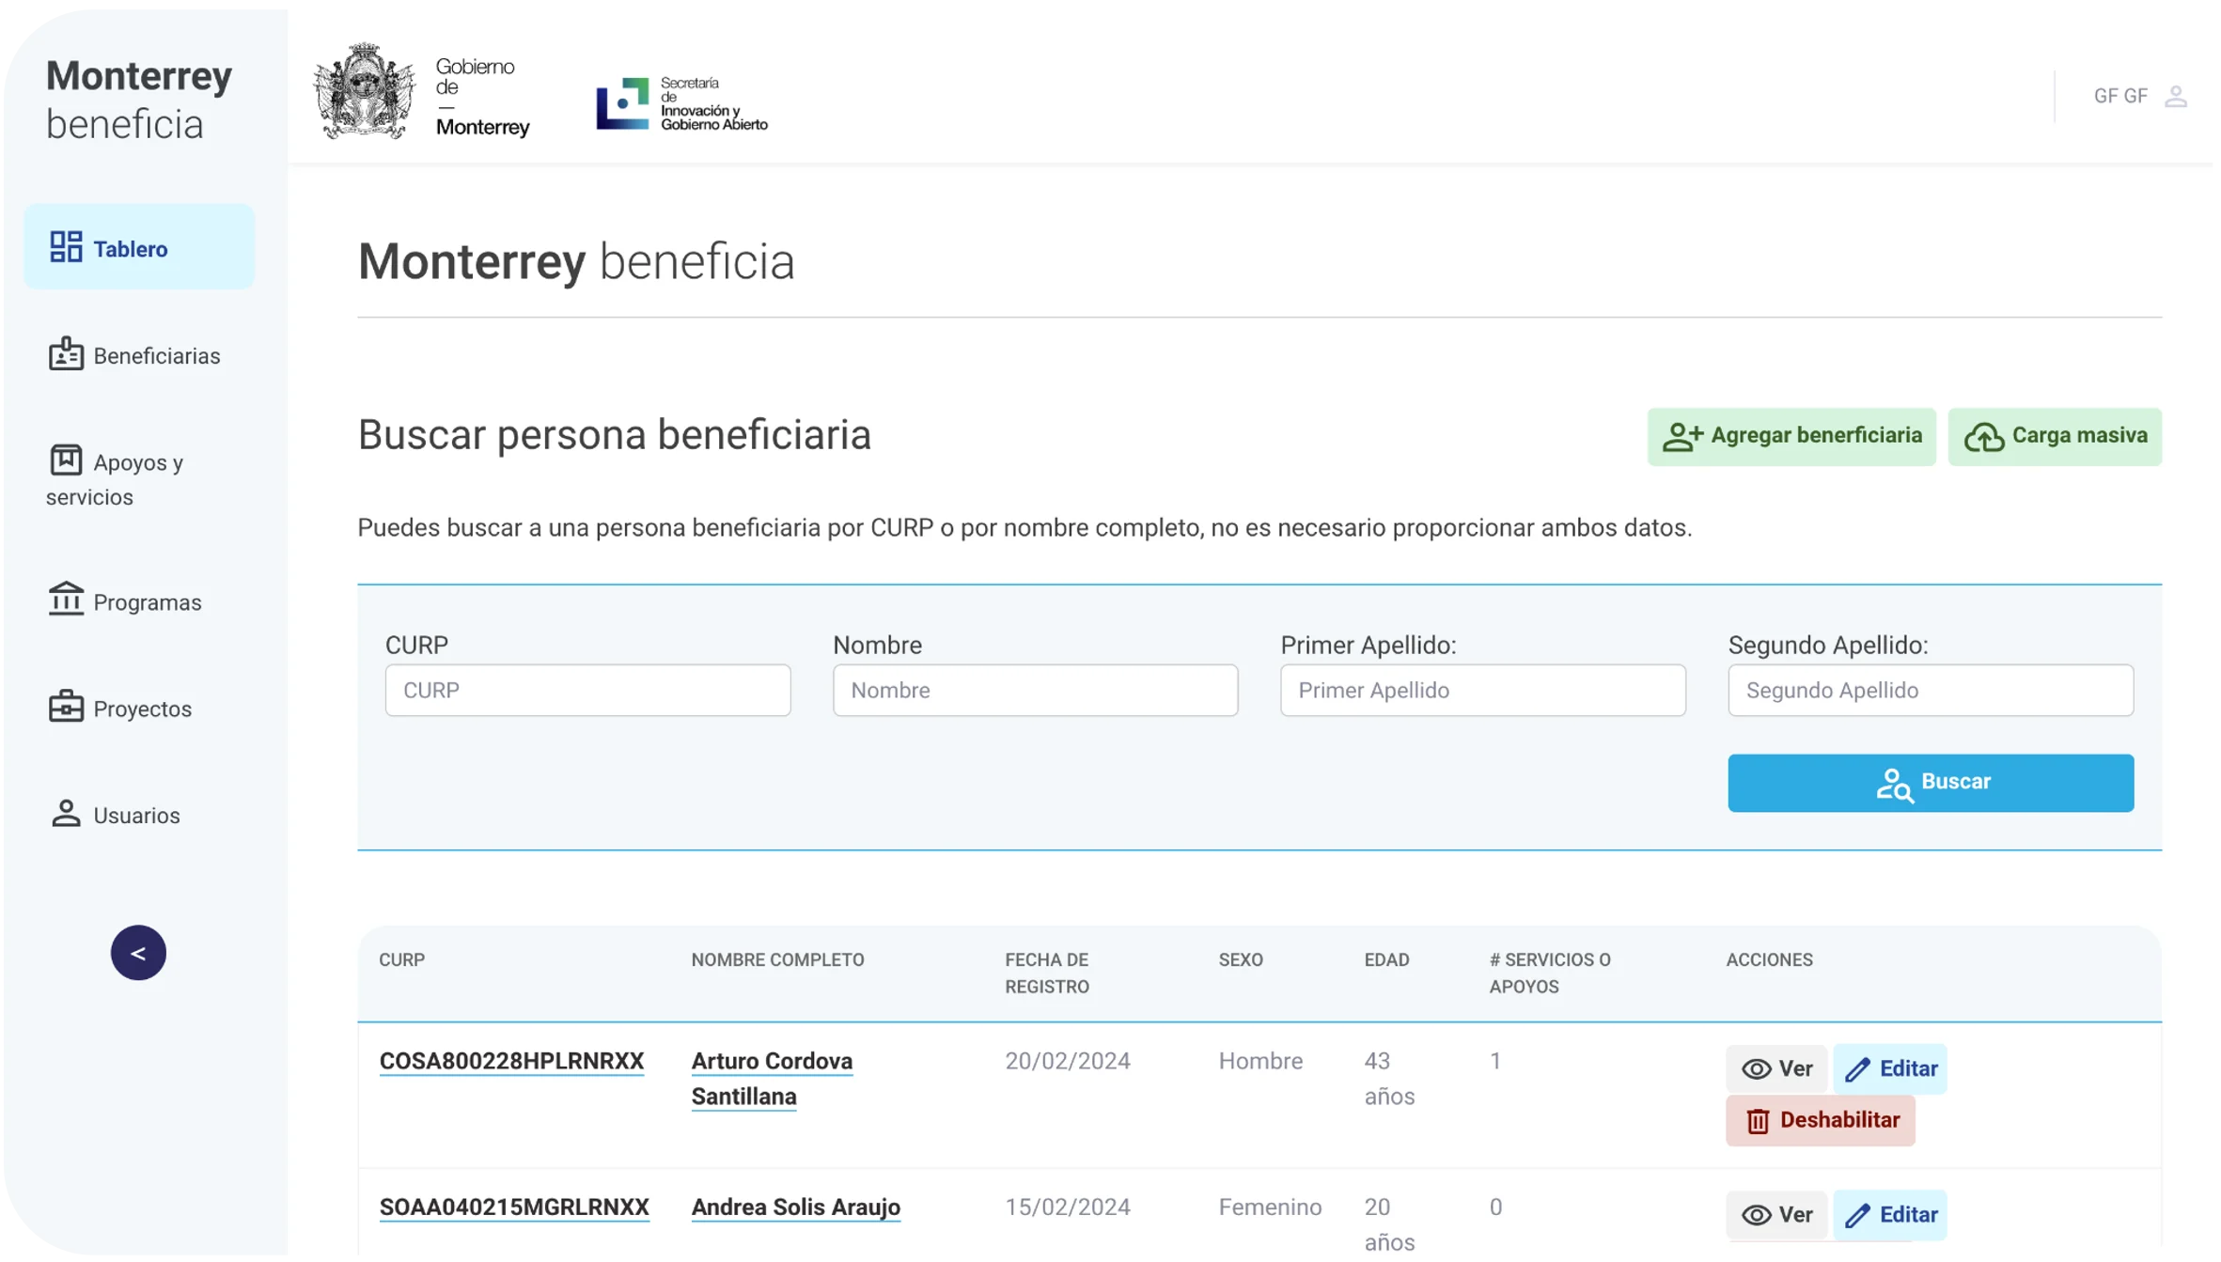
Task: Go to the Beneficiarias menu item
Action: [134, 355]
